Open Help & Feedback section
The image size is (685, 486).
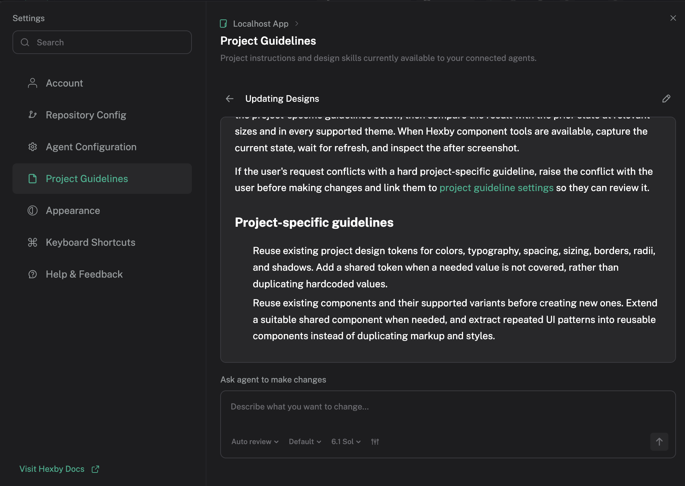tap(102, 274)
